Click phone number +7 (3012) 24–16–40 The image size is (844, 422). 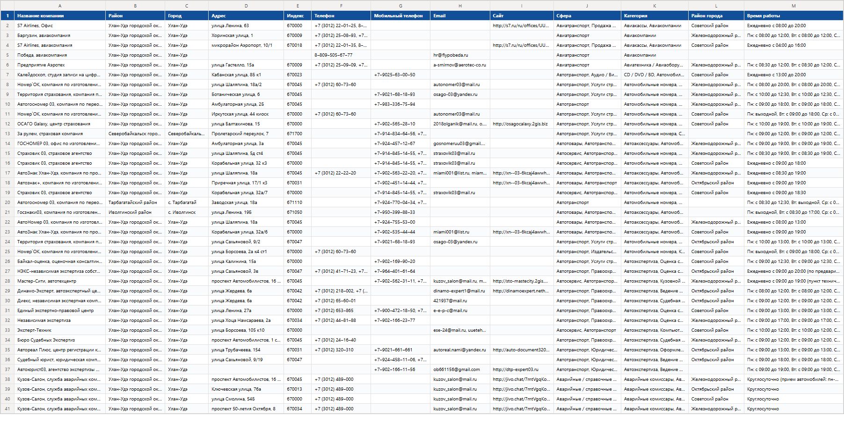click(x=341, y=340)
